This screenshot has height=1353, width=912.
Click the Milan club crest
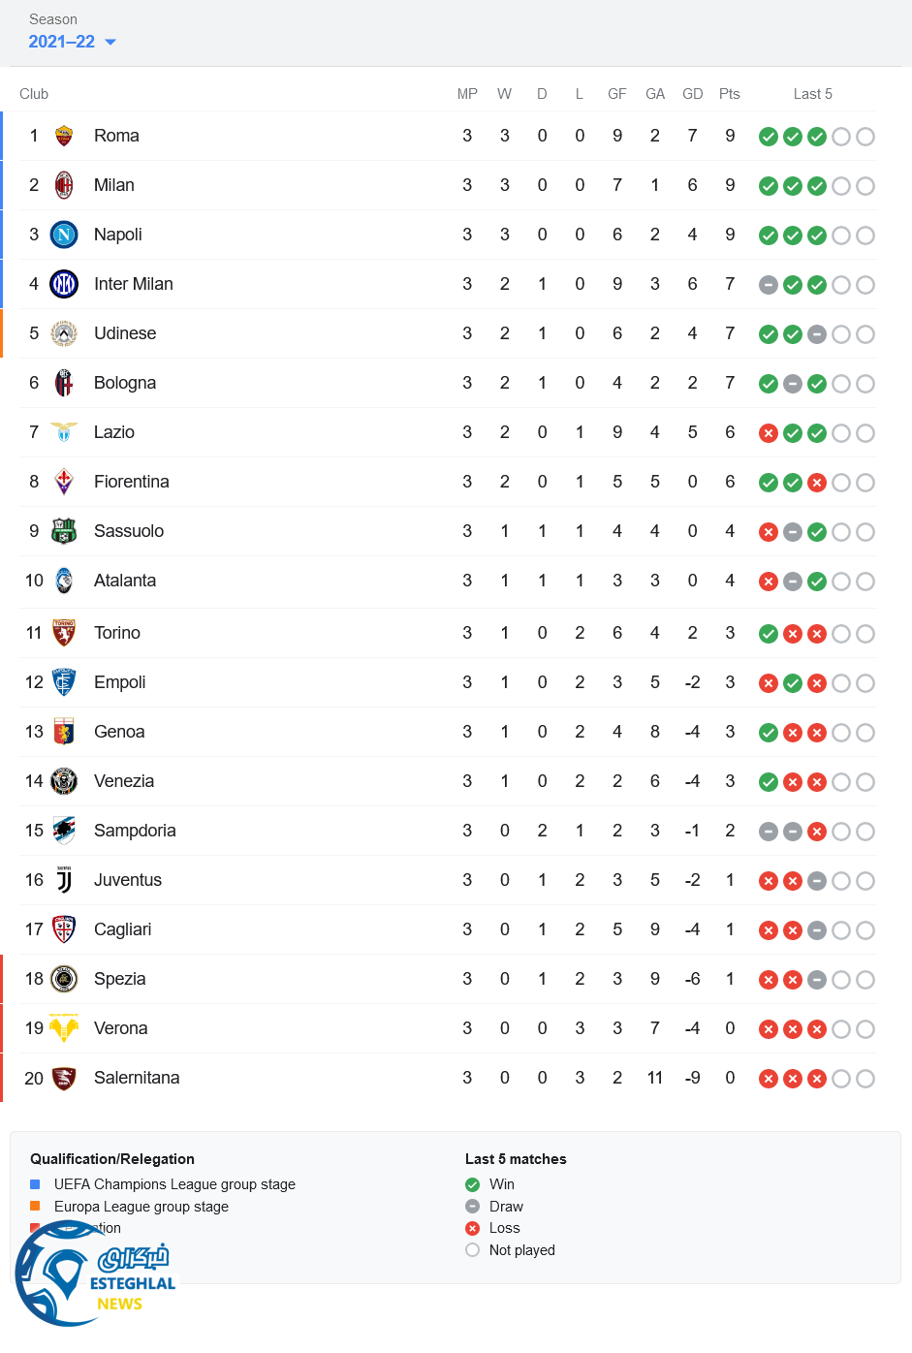(x=64, y=185)
